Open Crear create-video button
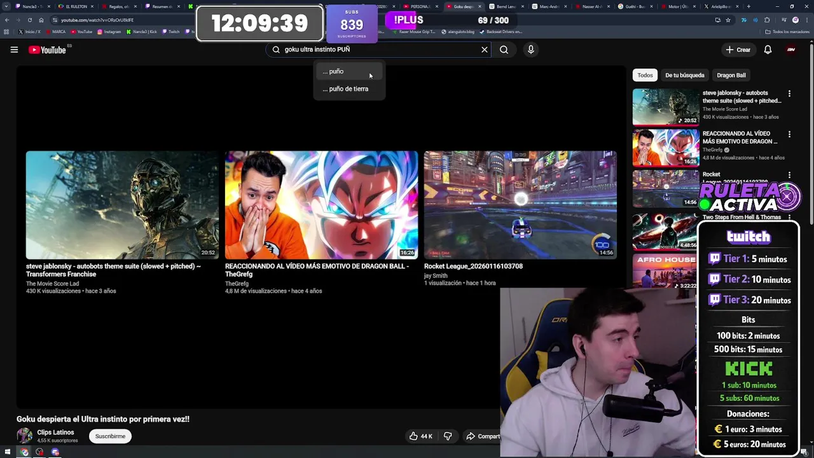 [738, 50]
